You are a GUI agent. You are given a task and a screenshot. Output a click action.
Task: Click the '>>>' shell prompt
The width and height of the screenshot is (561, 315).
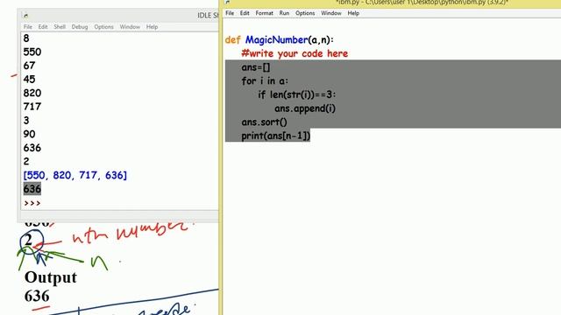[32, 203]
